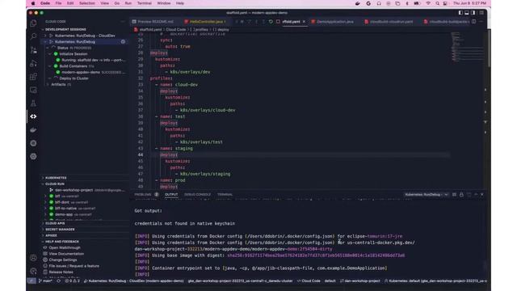Click the debug restart button in toolbar

pyautogui.click(x=271, y=22)
